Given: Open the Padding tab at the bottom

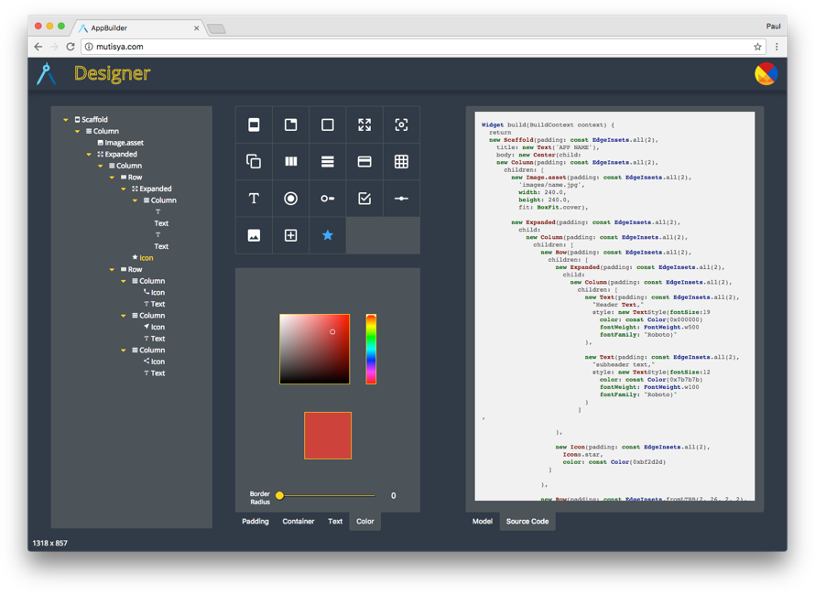Looking at the screenshot, I should pos(255,521).
